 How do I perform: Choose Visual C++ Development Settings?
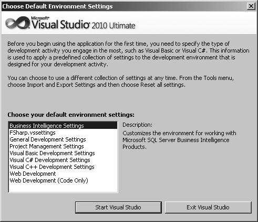point(63,167)
